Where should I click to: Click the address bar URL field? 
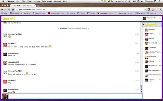[80, 10]
